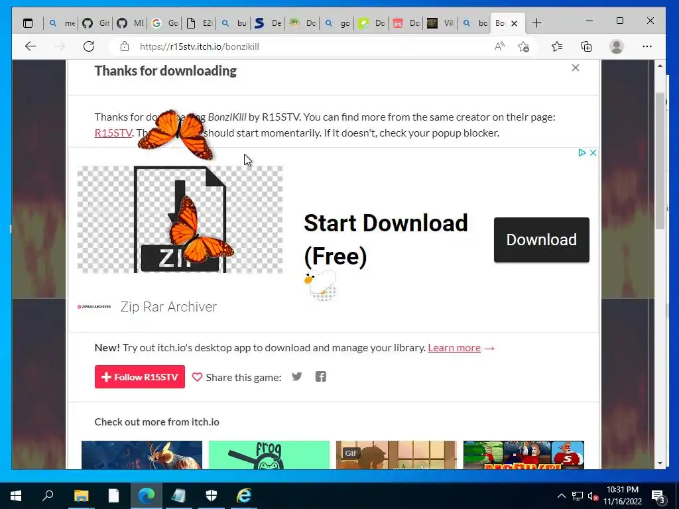
Task: Click the network status tray icon
Action: point(578,496)
